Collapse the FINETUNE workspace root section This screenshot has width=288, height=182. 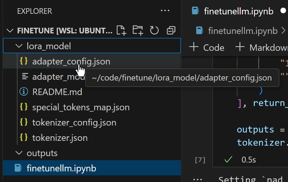click(10, 31)
